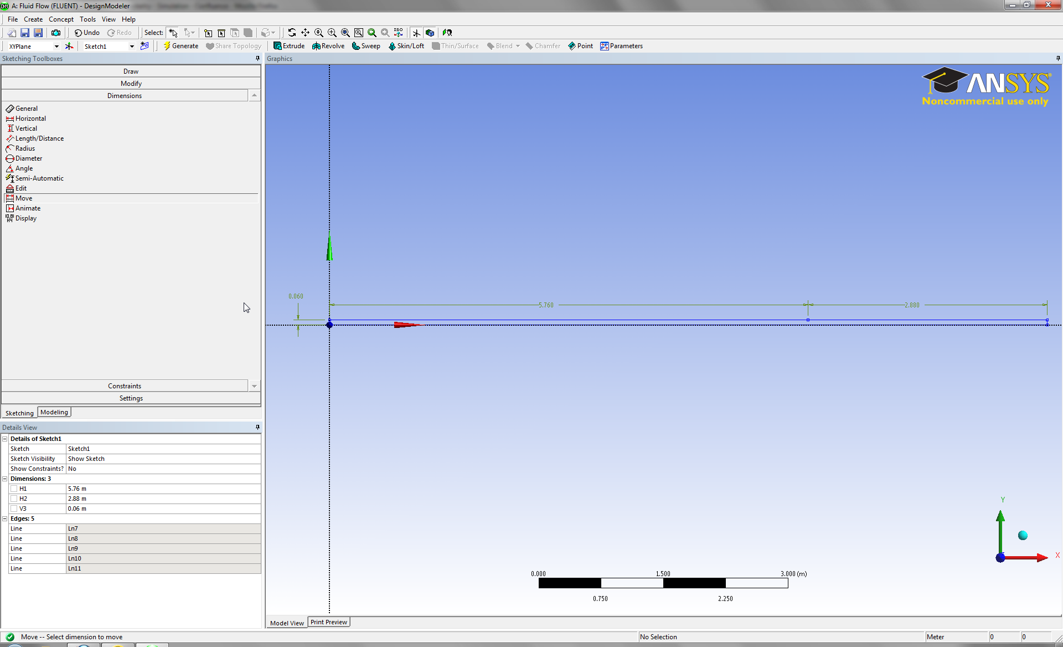Viewport: 1063px width, 647px height.
Task: Open the View menu
Action: click(109, 19)
